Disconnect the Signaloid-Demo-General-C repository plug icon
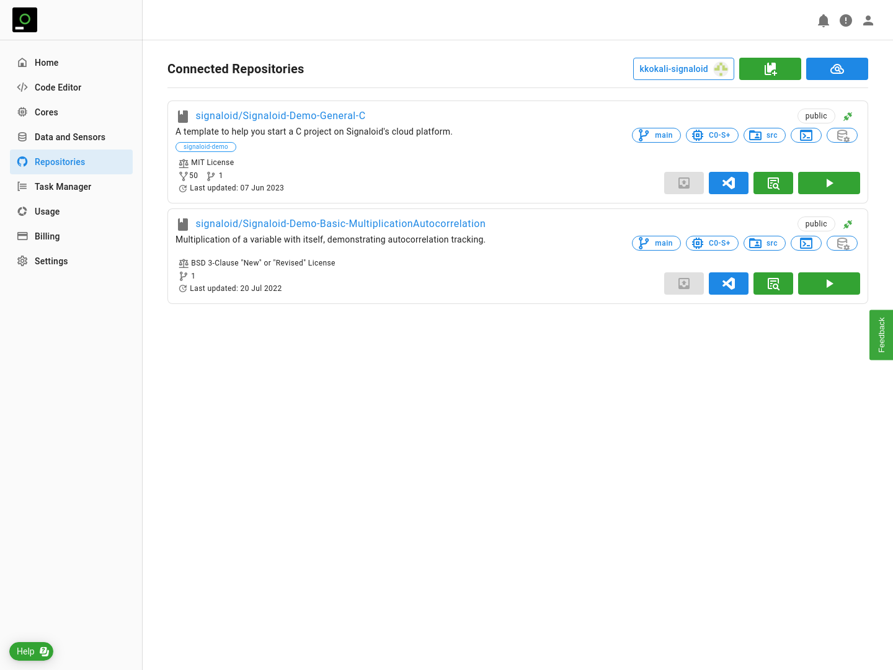 [848, 116]
